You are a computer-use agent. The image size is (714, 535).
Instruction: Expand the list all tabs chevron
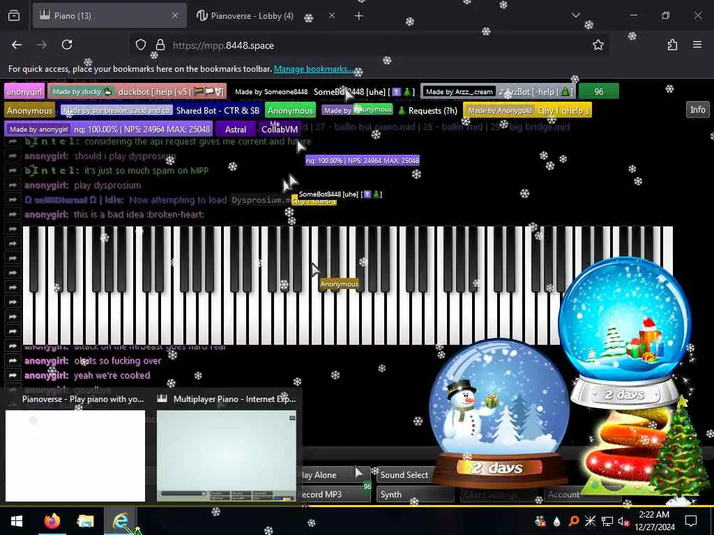pos(575,15)
